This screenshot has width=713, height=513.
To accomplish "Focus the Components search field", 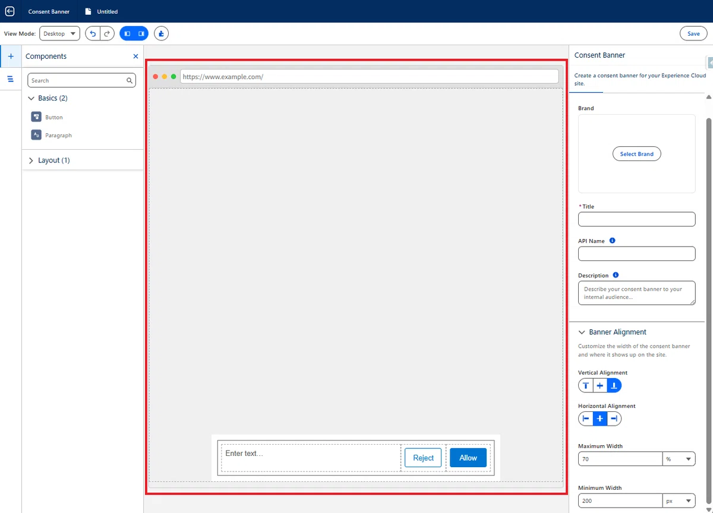I will click(x=81, y=80).
